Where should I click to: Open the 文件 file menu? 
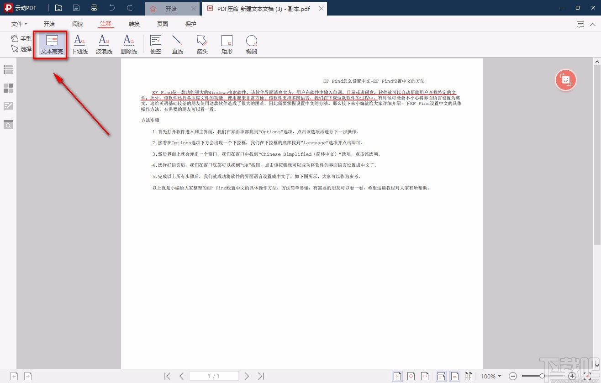coord(18,23)
